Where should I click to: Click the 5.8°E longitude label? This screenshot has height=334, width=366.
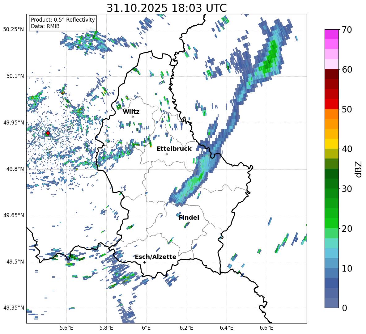click(106, 328)
